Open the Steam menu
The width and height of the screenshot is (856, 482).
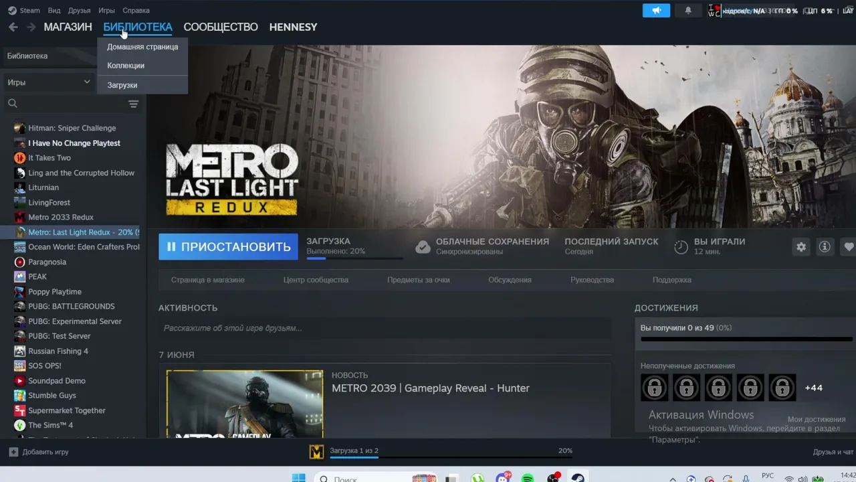pos(29,11)
